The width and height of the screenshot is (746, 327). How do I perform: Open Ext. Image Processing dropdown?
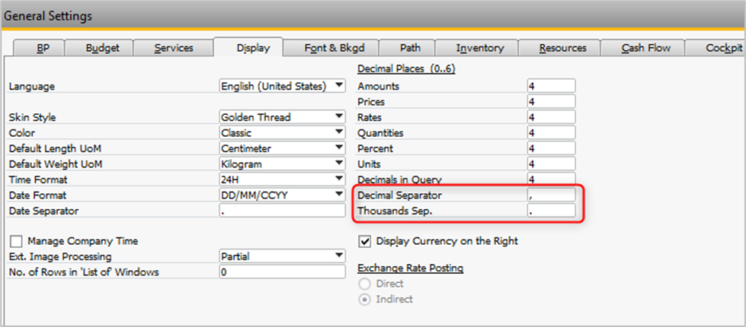[338, 256]
